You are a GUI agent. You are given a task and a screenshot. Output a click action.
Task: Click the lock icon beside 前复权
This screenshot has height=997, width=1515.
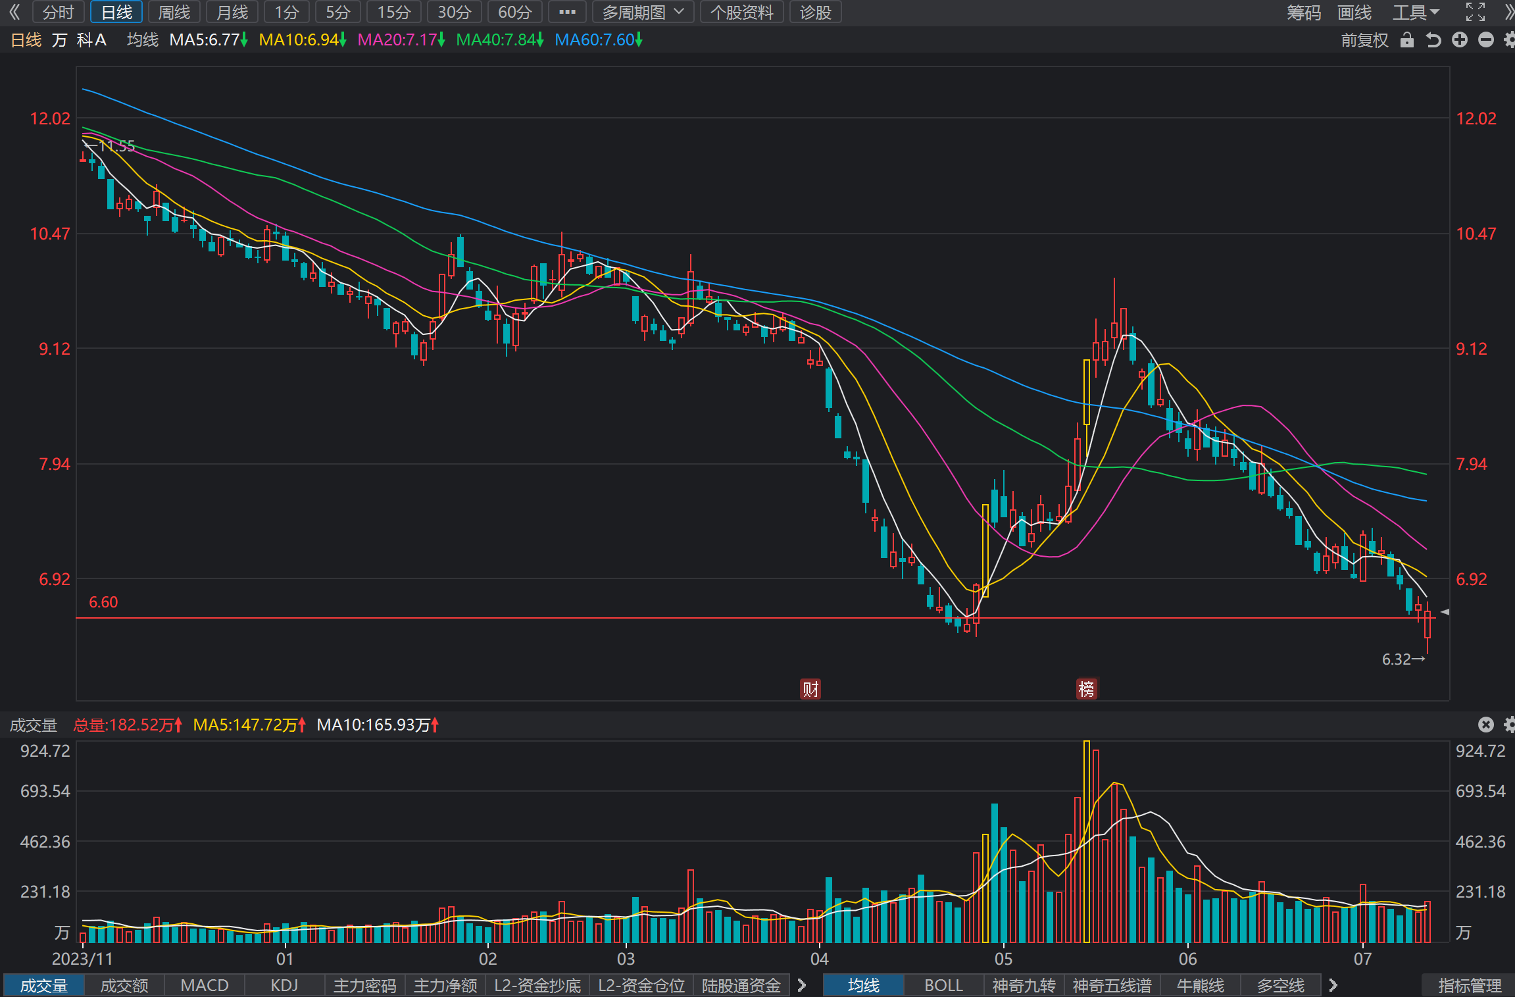point(1407,40)
